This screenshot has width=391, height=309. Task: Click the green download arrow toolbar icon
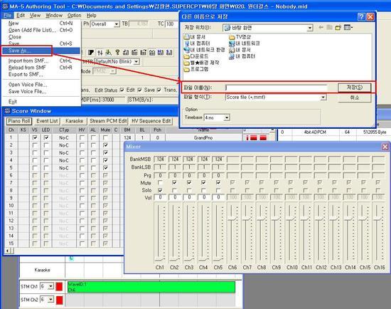pos(108,53)
